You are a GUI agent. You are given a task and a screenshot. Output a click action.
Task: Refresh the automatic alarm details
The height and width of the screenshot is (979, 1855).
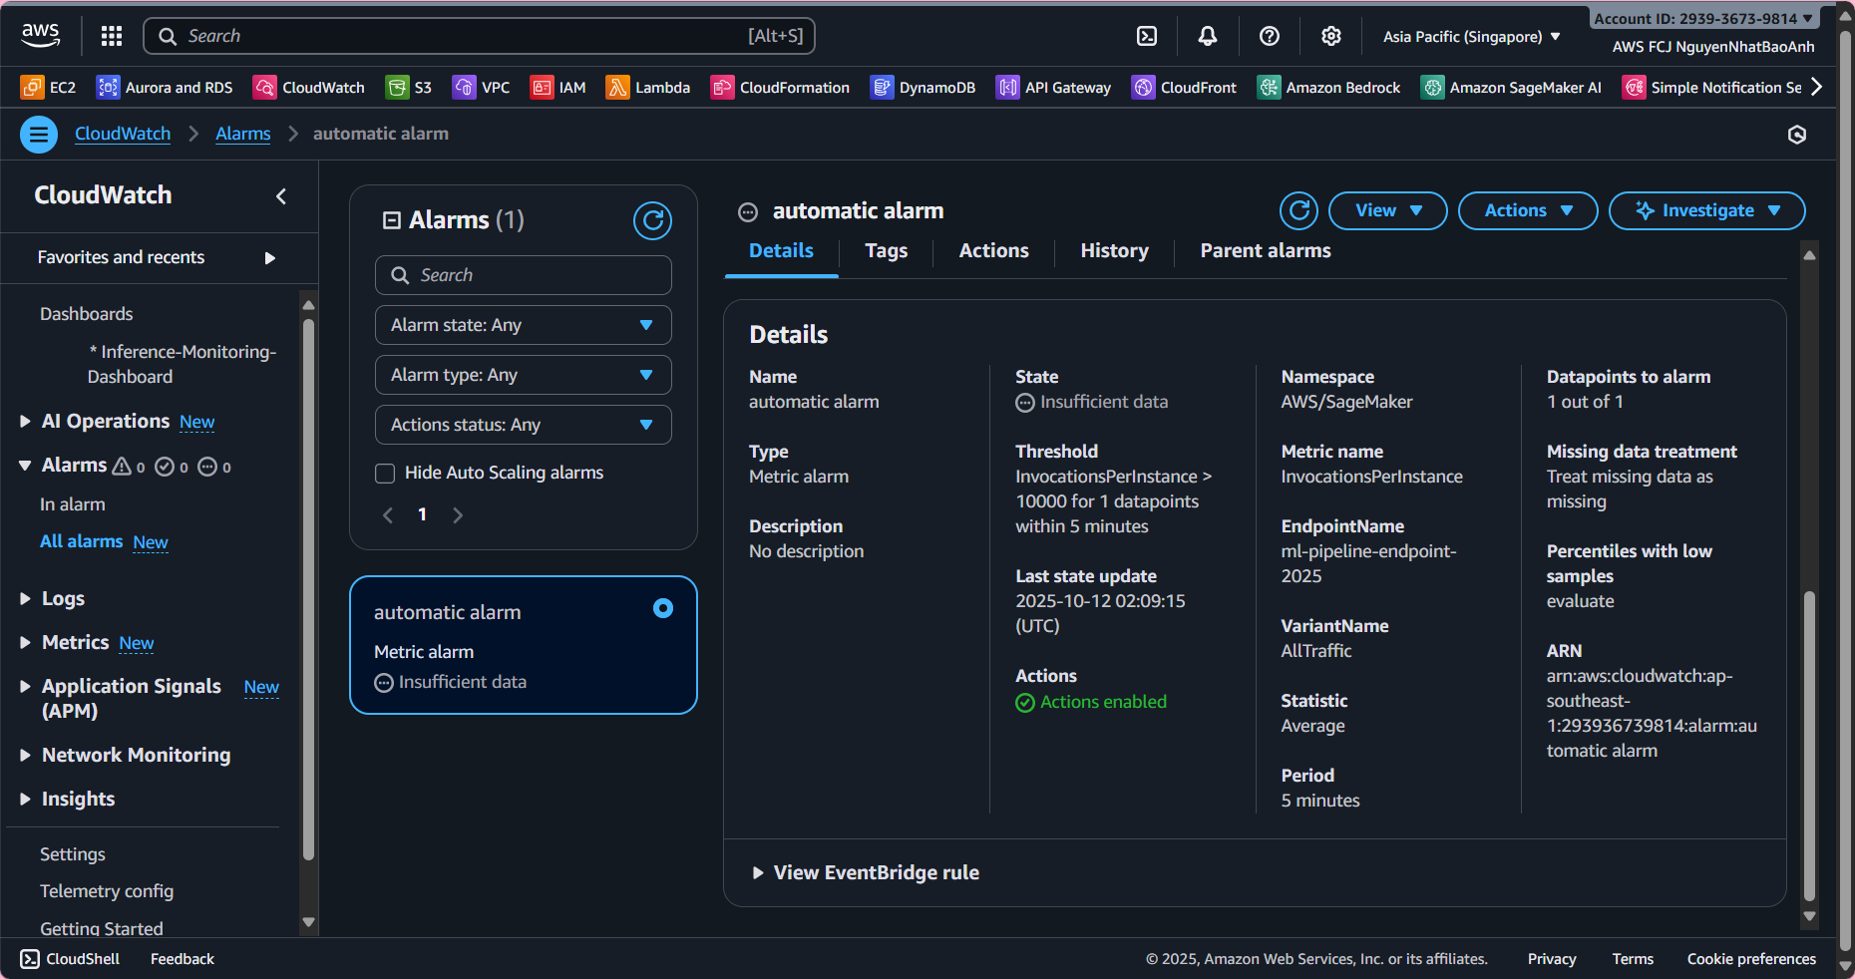pyautogui.click(x=1298, y=210)
